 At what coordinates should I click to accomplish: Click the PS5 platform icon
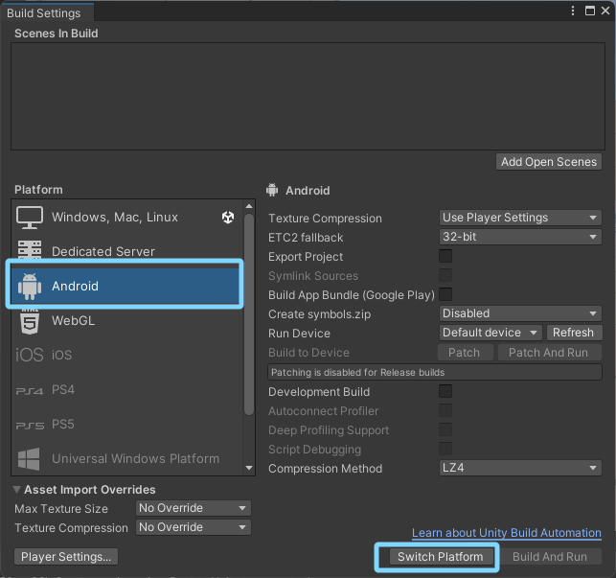click(30, 425)
